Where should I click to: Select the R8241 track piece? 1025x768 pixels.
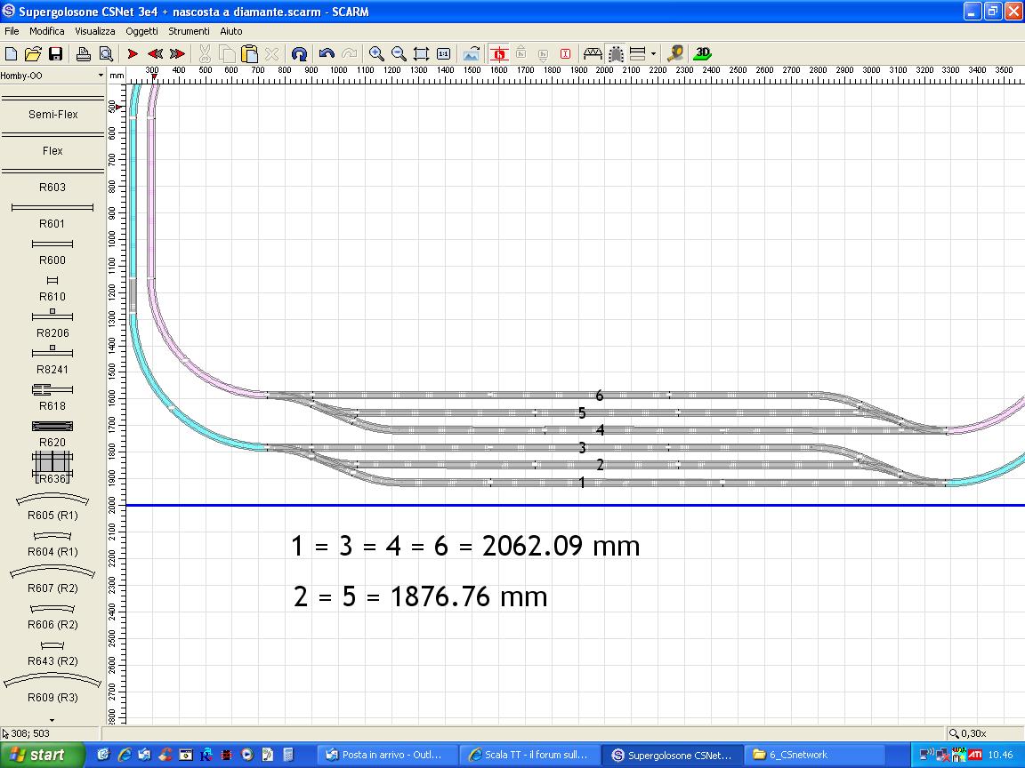point(52,361)
